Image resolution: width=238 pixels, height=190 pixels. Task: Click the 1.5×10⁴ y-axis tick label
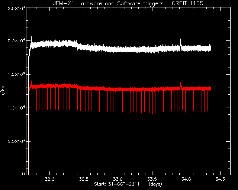[16, 74]
